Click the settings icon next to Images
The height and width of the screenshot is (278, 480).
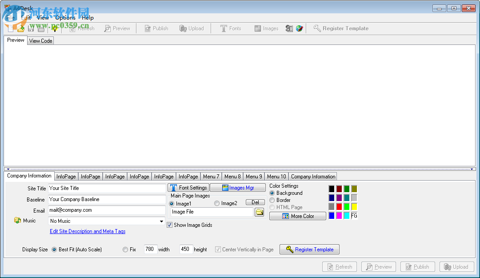pos(289,28)
